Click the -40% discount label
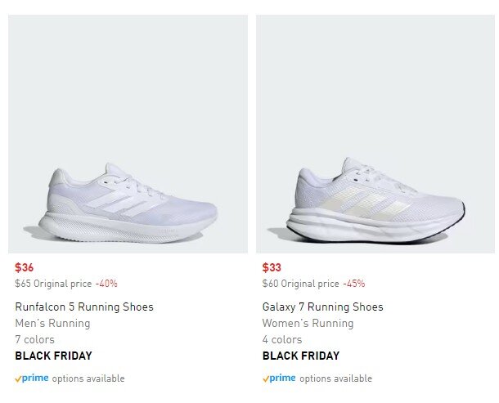 click(106, 284)
